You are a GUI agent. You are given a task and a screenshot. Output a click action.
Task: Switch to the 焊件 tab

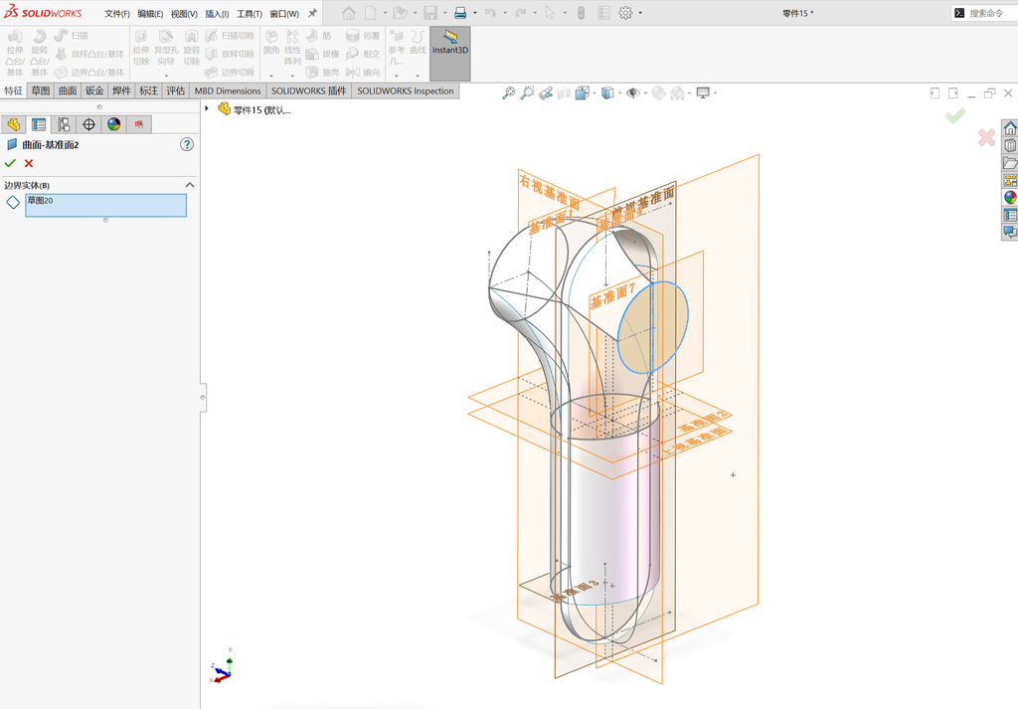121,90
